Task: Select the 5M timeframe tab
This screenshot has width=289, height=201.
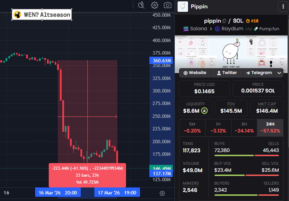Action: point(192,128)
